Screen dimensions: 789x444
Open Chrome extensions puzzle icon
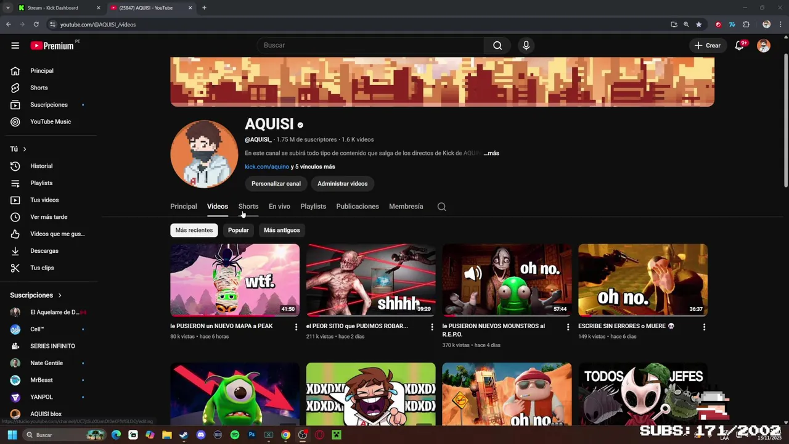coord(746,25)
